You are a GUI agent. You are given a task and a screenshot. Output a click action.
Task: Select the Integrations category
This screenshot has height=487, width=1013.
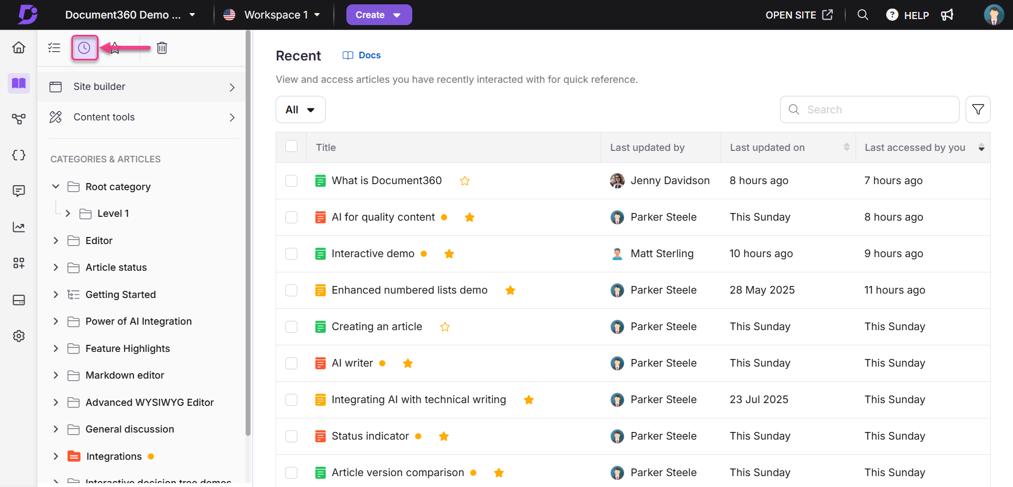click(114, 456)
